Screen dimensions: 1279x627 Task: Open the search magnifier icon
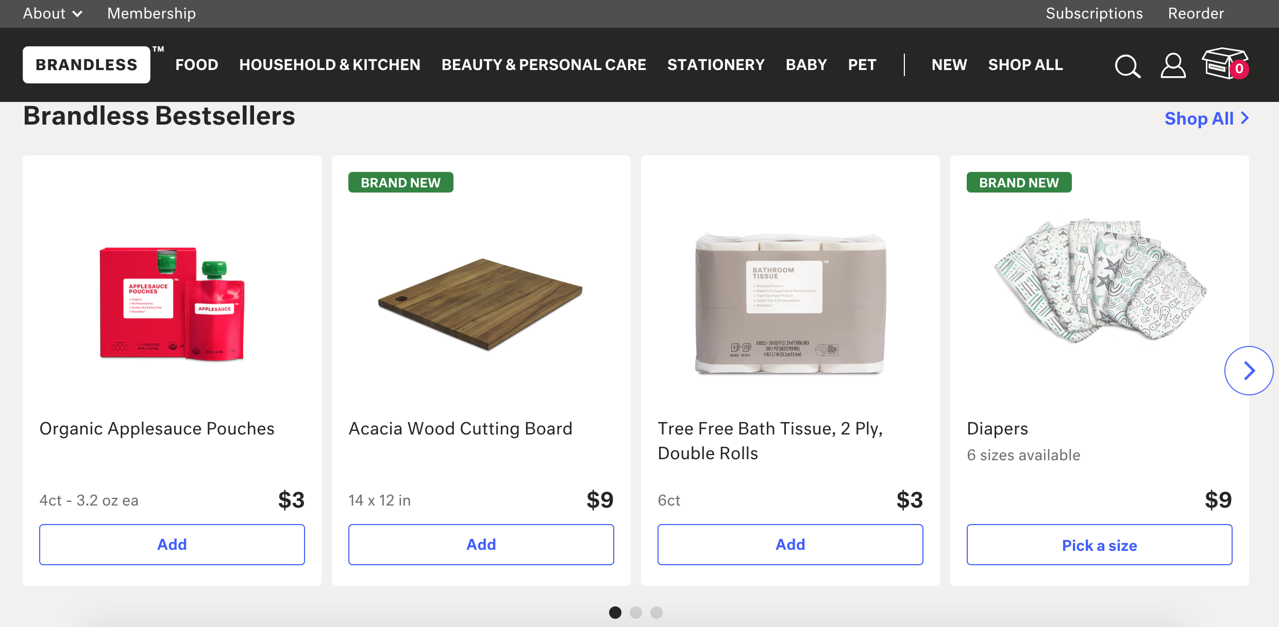point(1127,66)
